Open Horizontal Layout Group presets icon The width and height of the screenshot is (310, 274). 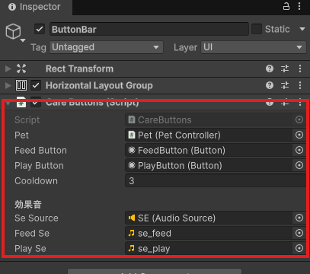click(285, 85)
